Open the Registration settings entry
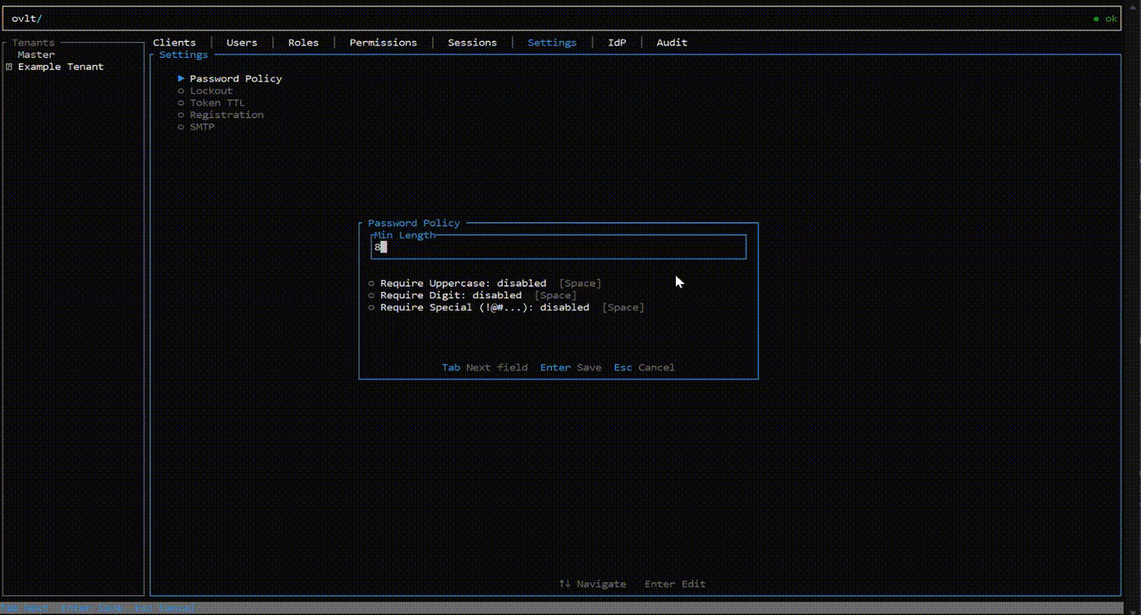The image size is (1141, 615). click(227, 114)
